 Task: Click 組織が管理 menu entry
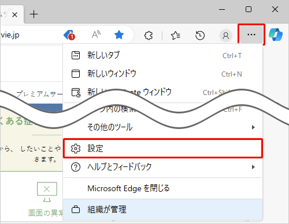(163, 210)
